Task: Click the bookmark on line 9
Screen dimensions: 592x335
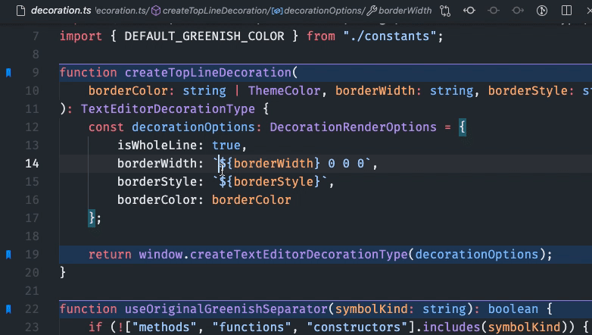Action: (8, 73)
